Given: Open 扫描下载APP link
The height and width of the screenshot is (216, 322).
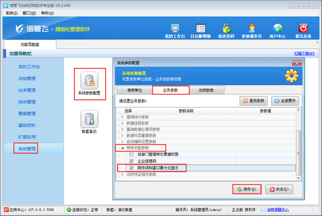Looking at the screenshot, I should [x=304, y=54].
